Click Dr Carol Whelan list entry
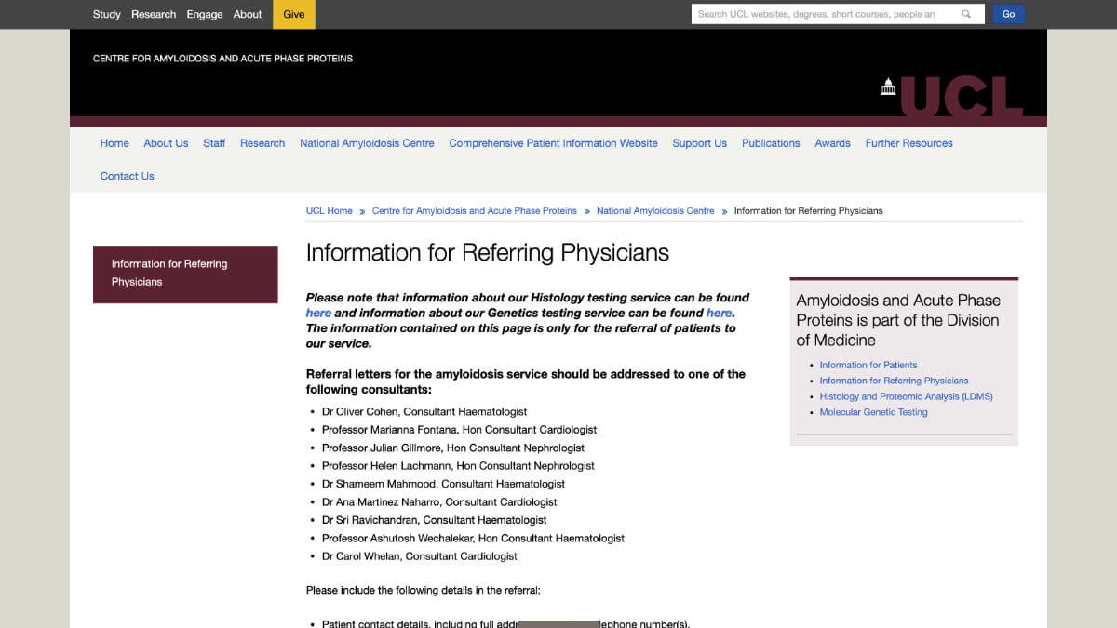This screenshot has height=628, width=1117. (x=420, y=556)
